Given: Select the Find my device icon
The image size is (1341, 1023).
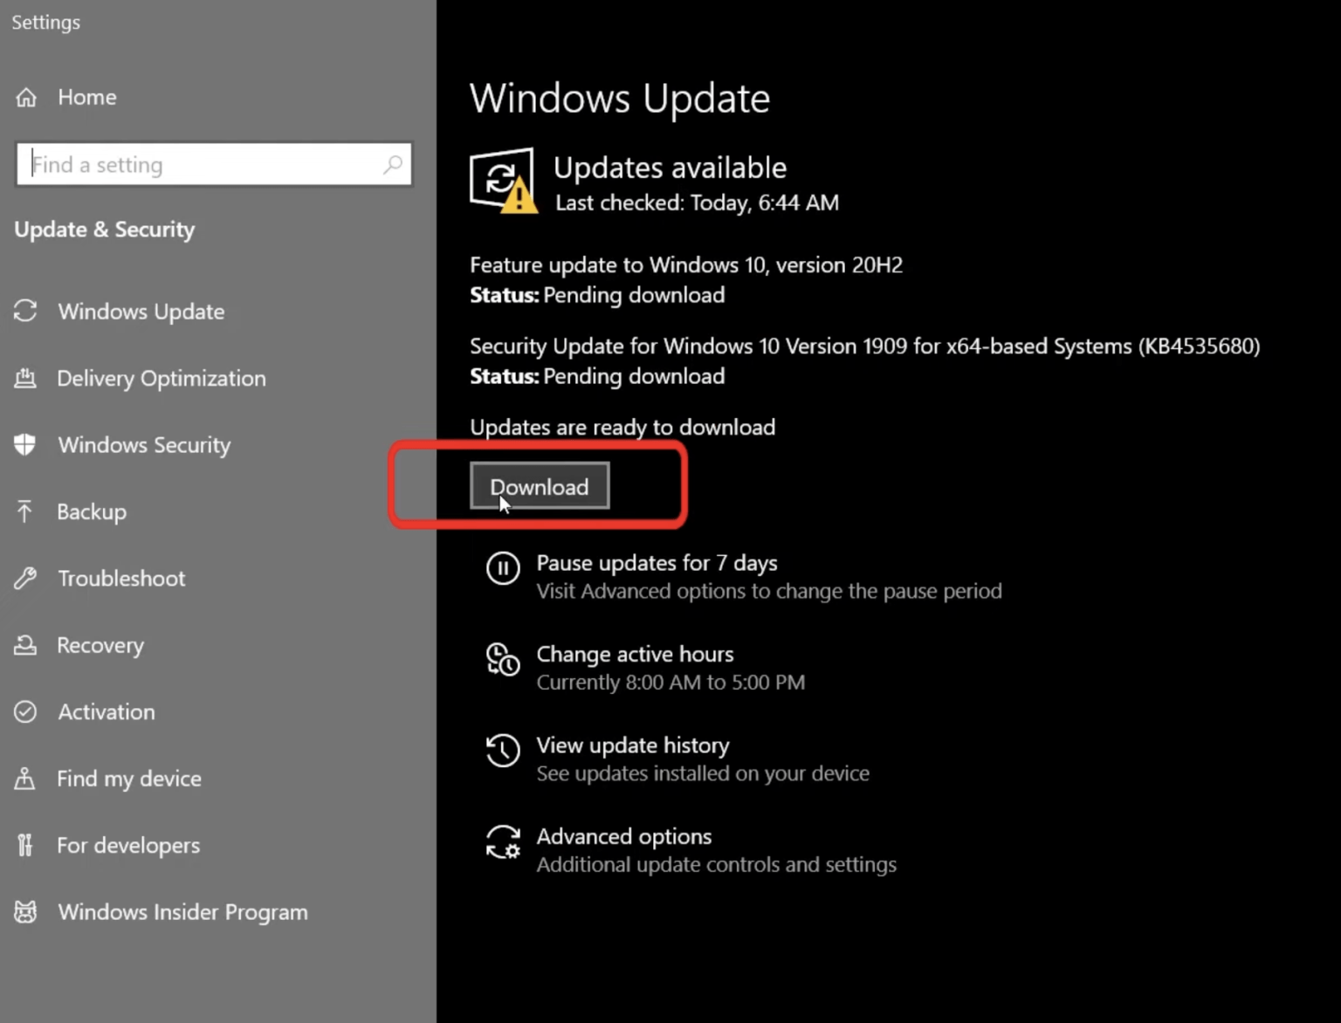Looking at the screenshot, I should click(x=26, y=779).
